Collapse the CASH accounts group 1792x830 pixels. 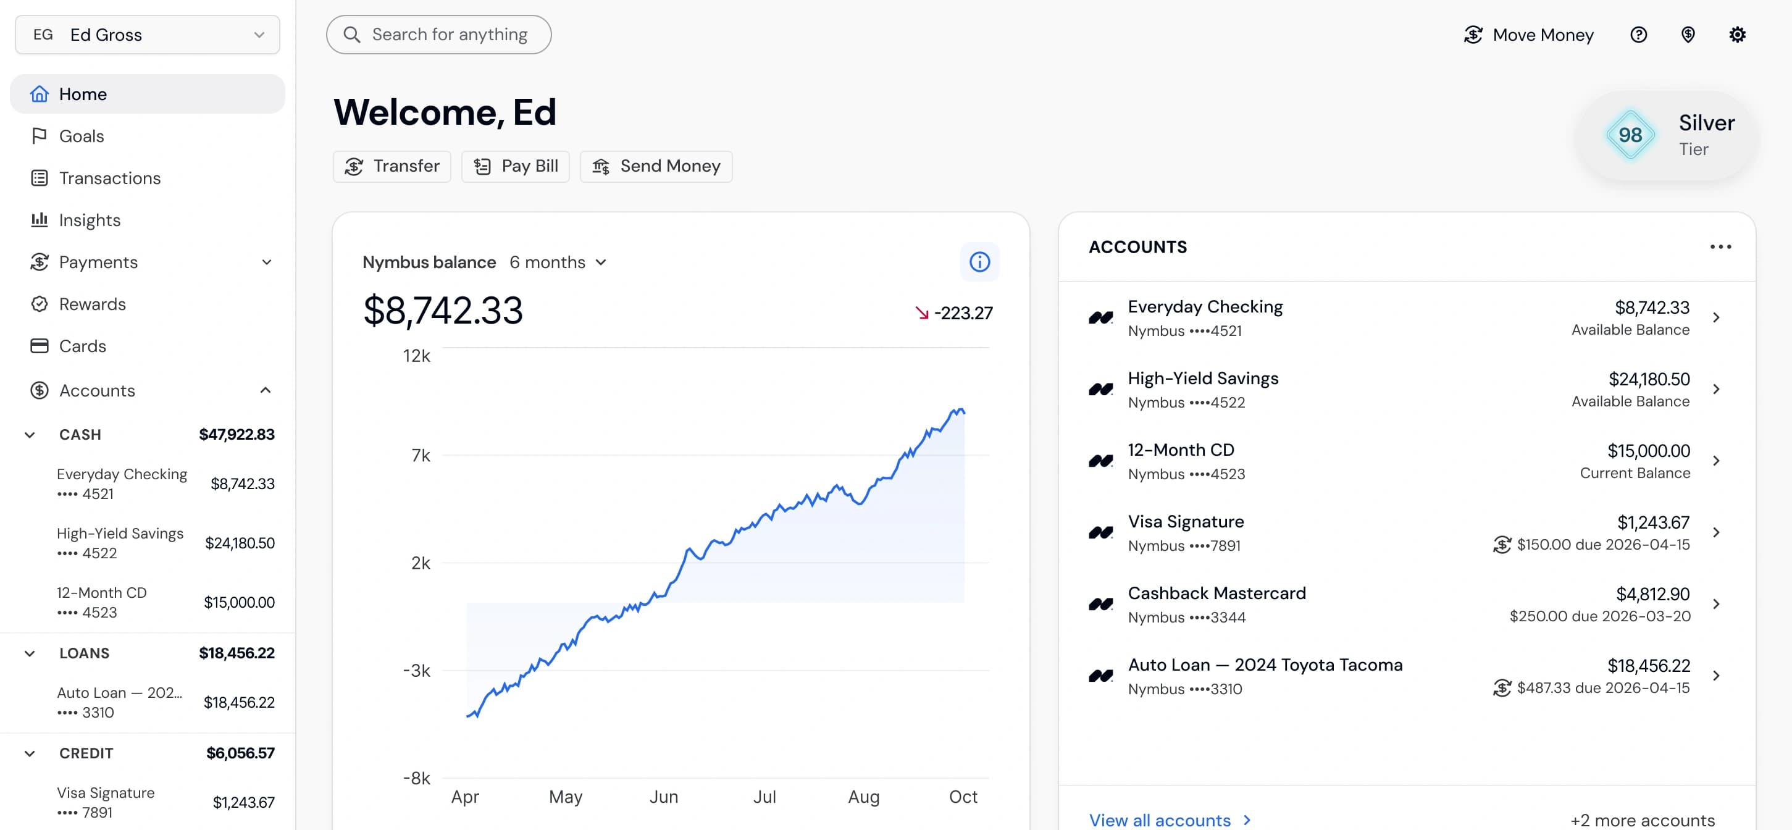click(30, 435)
